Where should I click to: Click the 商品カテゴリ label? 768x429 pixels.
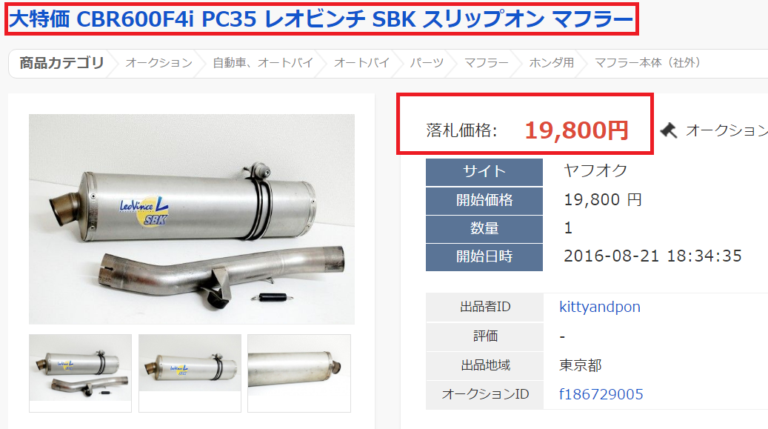point(61,63)
